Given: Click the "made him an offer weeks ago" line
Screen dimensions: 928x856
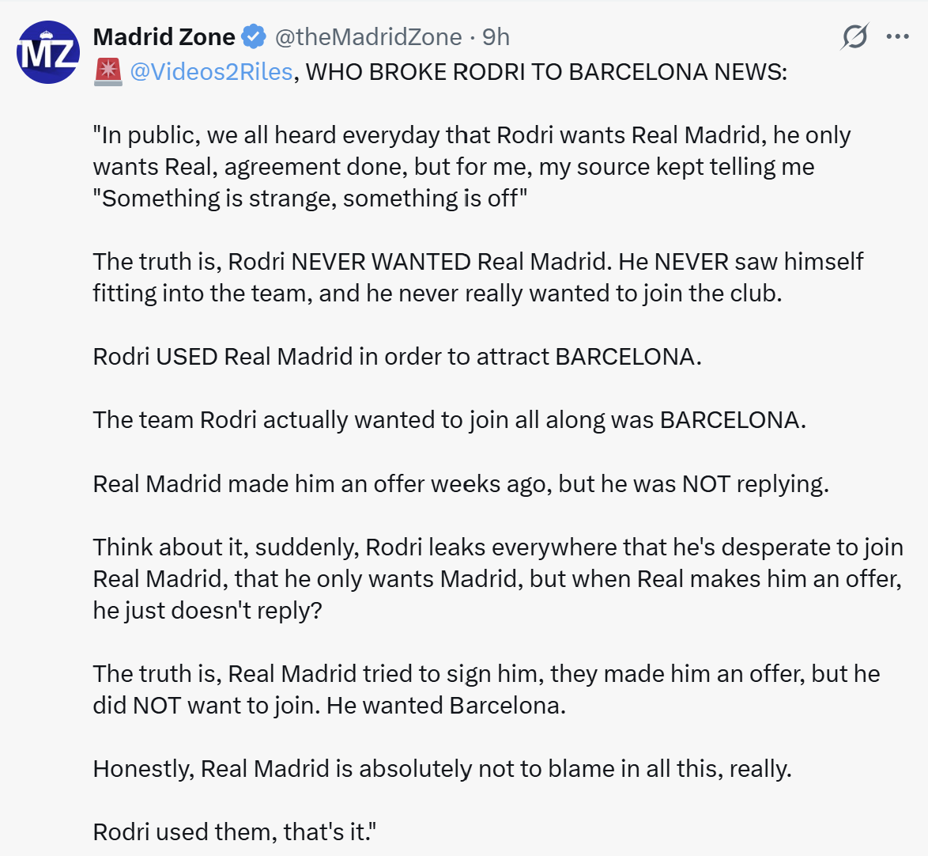Looking at the screenshot, I should click(461, 484).
